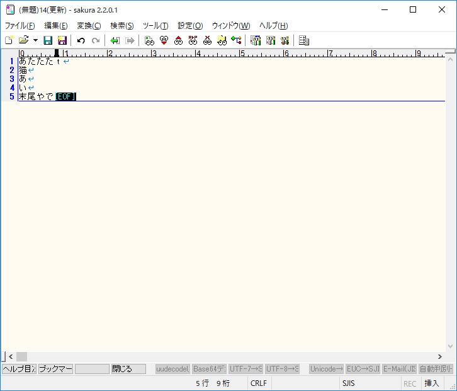The height and width of the screenshot is (391, 457).
Task: Click the horizontal scrollbar thumb
Action: pyautogui.click(x=21, y=356)
